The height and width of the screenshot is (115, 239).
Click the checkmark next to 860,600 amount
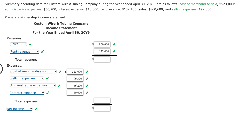pyautogui.click(x=114, y=44)
